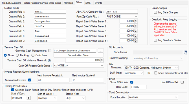Tick the Log Deadlock Retries checkbox

[155, 40]
